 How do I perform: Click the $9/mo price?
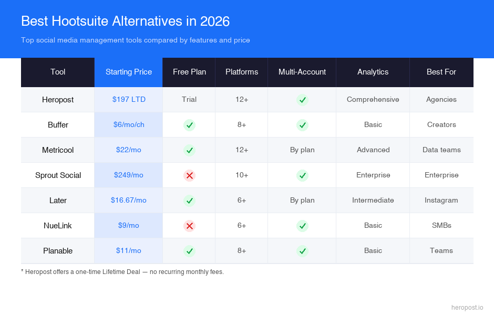click(129, 225)
